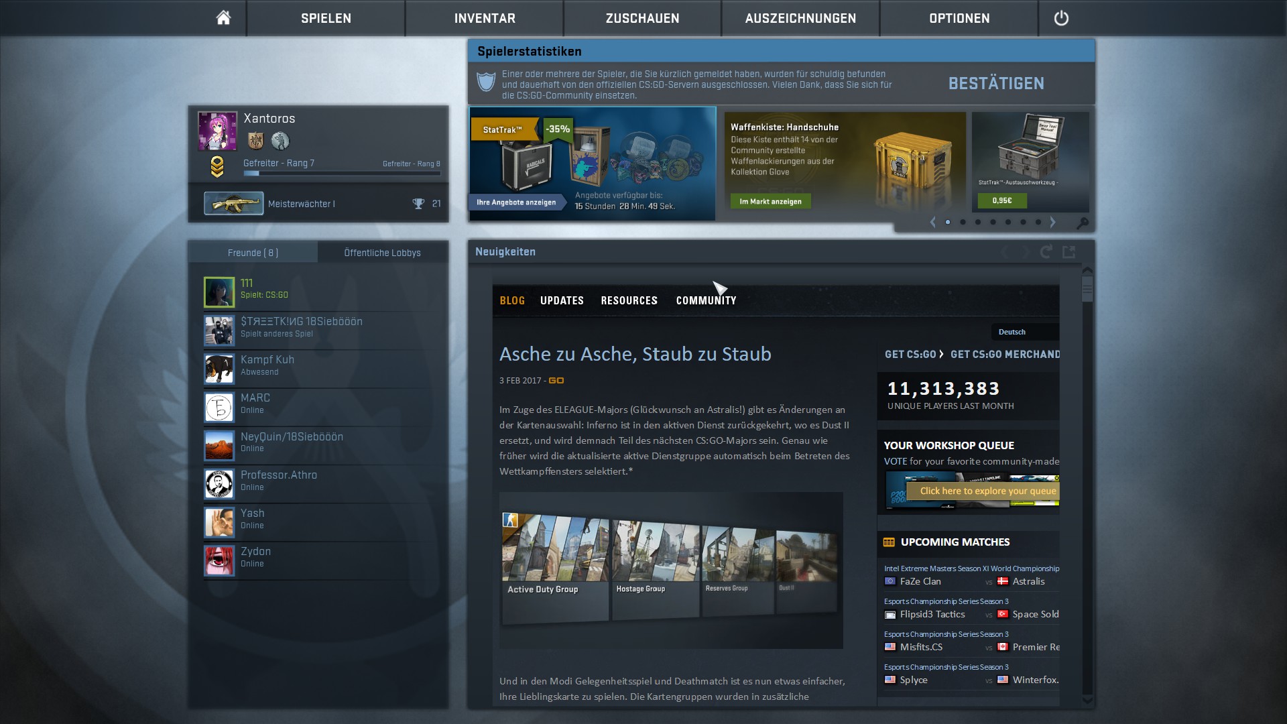Click the search magnifier icon in store carousel
Image resolution: width=1287 pixels, height=724 pixels.
pyautogui.click(x=1082, y=223)
